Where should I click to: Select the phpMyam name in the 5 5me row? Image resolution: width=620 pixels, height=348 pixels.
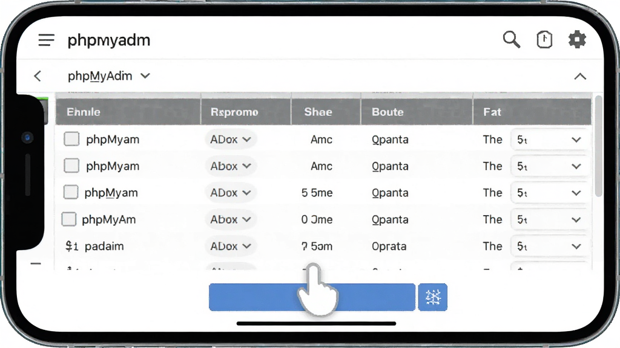point(111,193)
